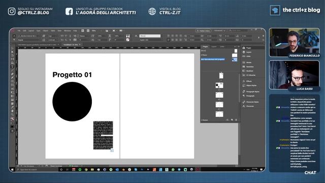Open the font family dropdown
325x183 pixels.
40,36
